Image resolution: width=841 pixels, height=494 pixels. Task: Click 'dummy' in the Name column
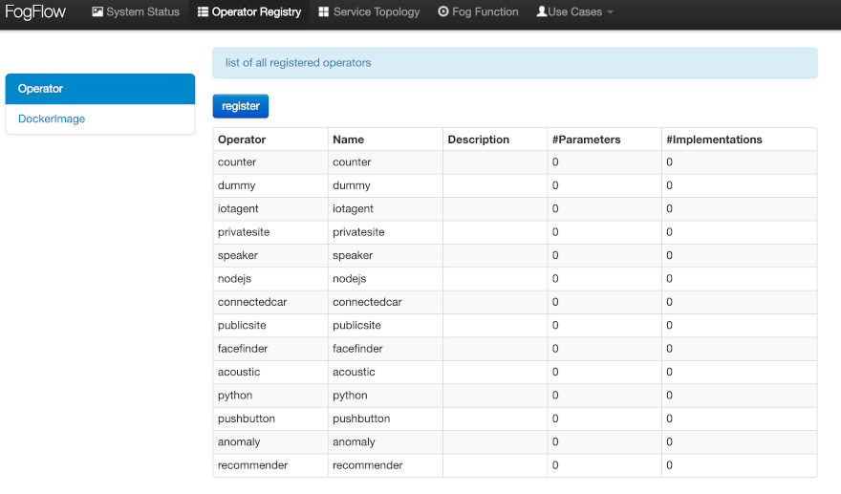pyautogui.click(x=352, y=185)
